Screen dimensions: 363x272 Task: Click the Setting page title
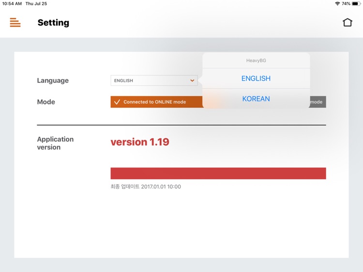(53, 23)
